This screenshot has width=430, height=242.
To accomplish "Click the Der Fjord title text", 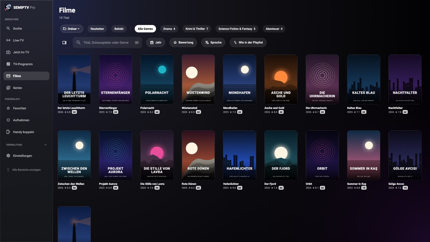I will [270, 184].
